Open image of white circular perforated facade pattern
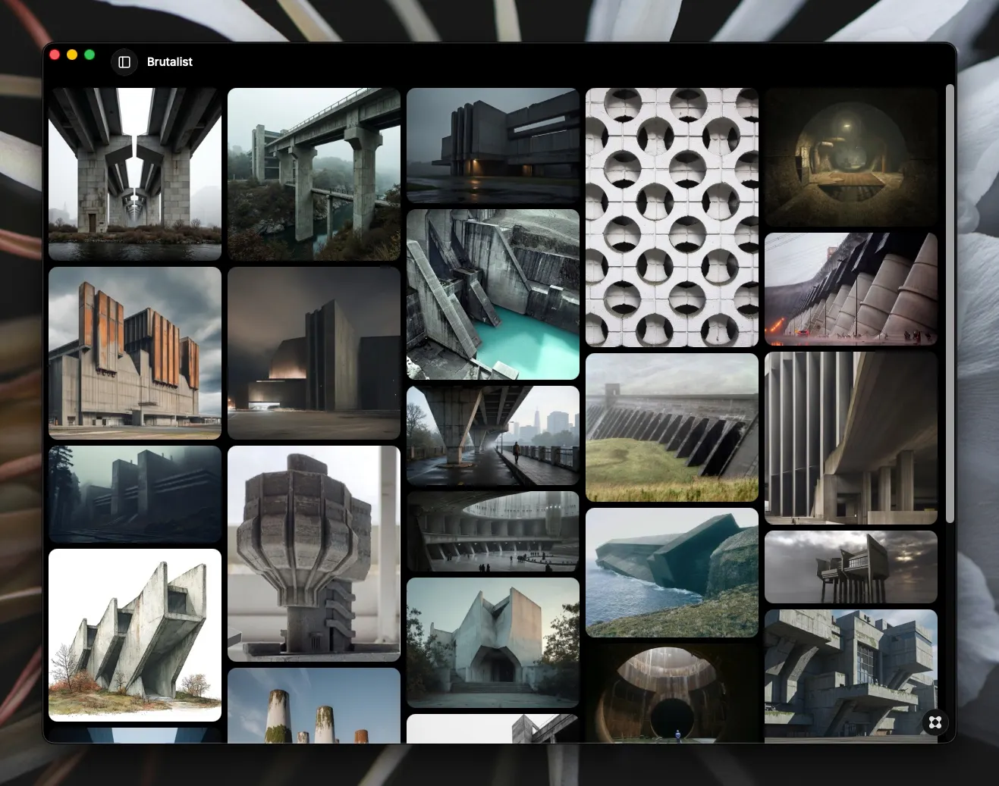 point(672,218)
